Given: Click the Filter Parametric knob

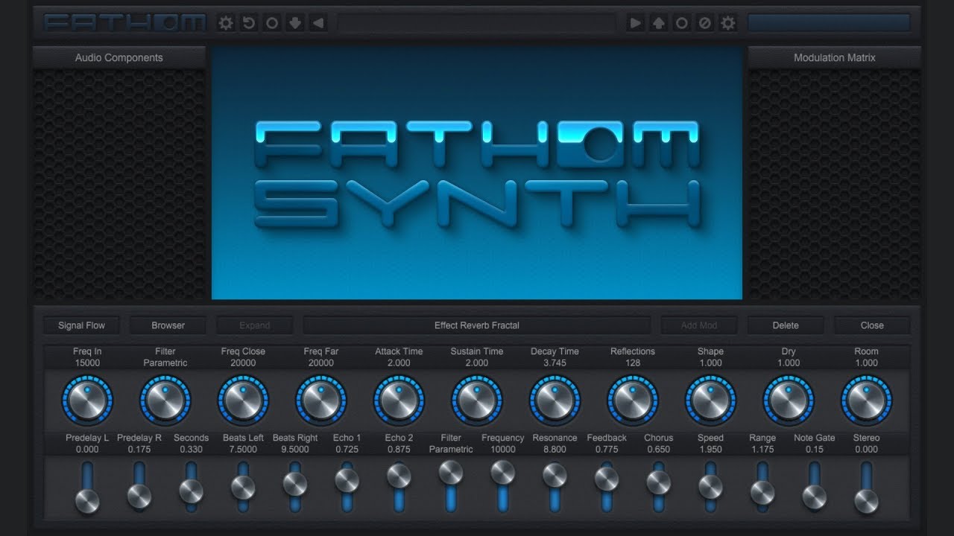Looking at the screenshot, I should (x=165, y=401).
